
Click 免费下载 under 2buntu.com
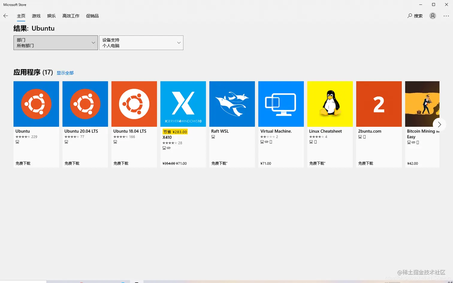366,163
